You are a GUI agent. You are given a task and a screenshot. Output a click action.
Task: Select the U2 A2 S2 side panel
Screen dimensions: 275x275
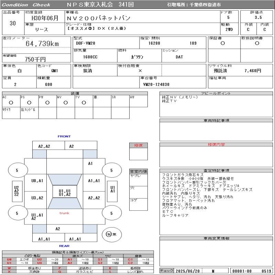pos(16,191)
